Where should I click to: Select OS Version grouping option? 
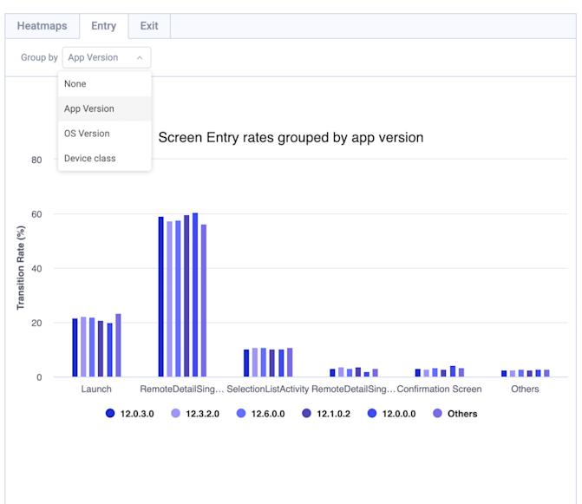pos(105,134)
